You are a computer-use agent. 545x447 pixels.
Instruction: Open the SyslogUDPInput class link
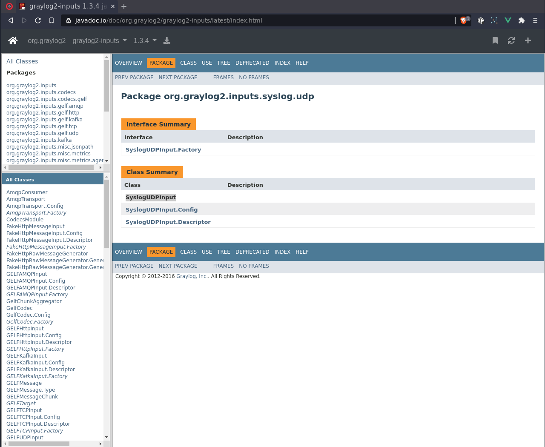pos(151,198)
